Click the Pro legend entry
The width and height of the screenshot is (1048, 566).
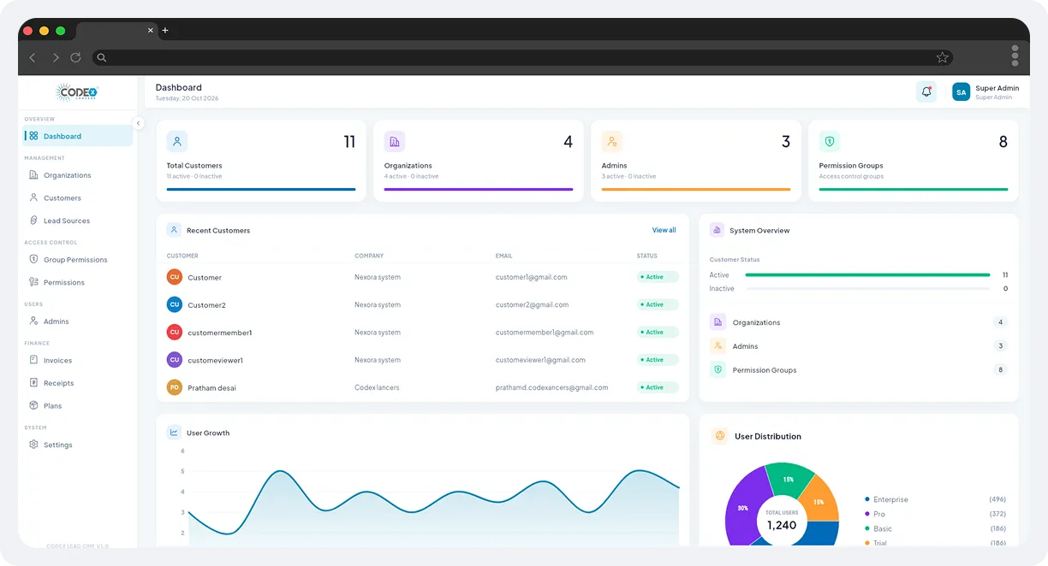click(936, 514)
